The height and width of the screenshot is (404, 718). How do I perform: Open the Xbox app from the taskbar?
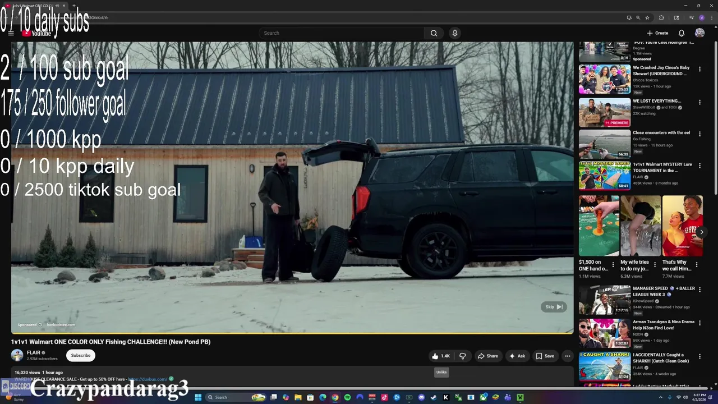coord(483,397)
